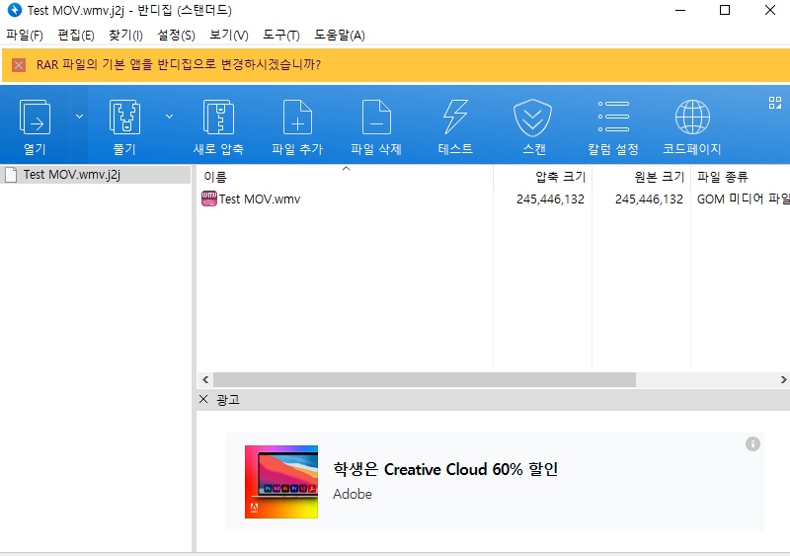
Task: Open the 도구(T) menu
Action: click(281, 35)
